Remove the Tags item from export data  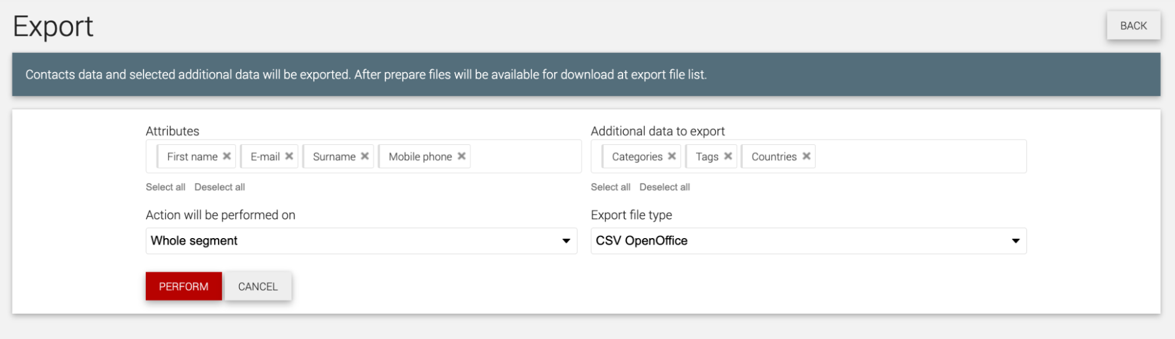(728, 156)
